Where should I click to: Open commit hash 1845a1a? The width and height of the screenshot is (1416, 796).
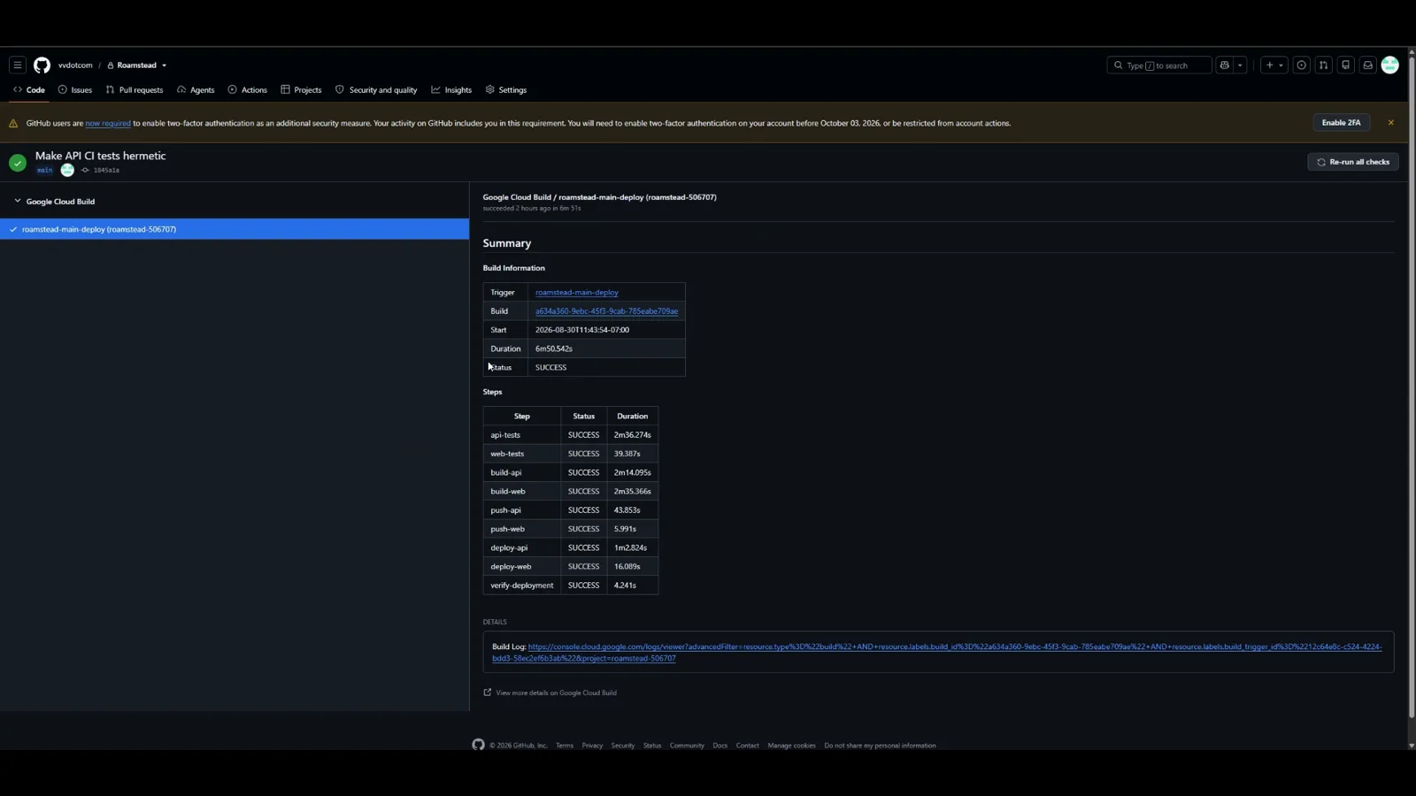[x=106, y=171]
